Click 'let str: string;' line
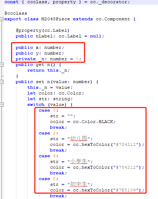This screenshot has width=158, height=199. (50, 99)
